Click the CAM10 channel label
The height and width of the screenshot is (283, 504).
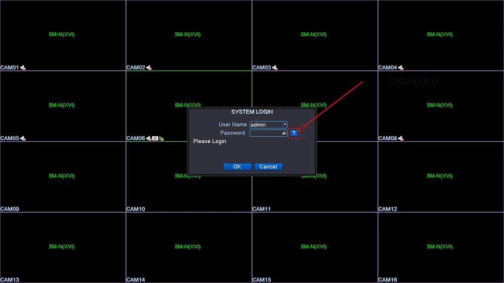[x=136, y=209]
